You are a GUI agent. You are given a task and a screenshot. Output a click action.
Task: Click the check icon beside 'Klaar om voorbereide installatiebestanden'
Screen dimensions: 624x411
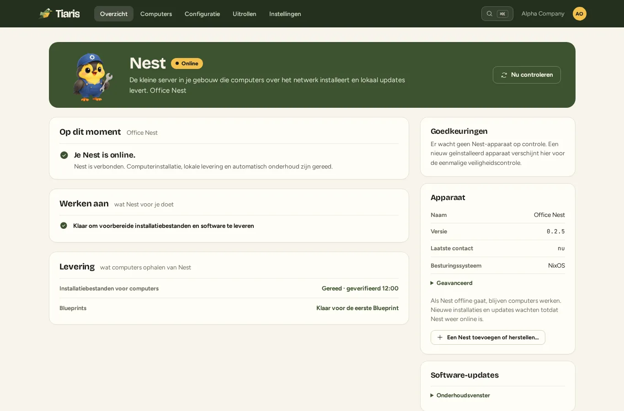pyautogui.click(x=64, y=226)
